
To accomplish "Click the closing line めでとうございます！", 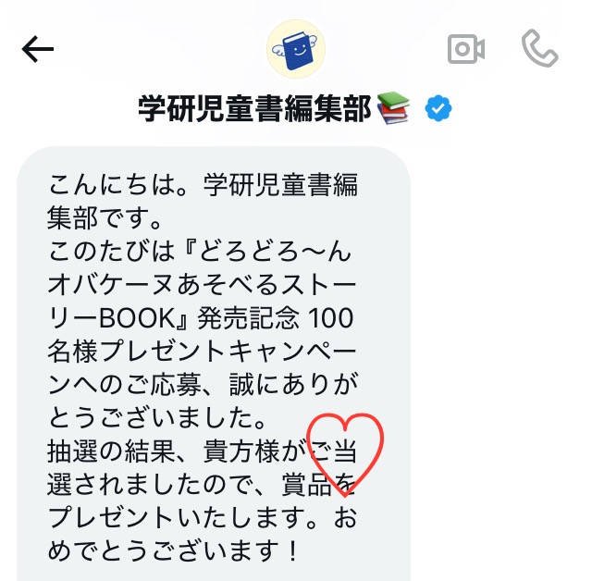I will pos(173,551).
